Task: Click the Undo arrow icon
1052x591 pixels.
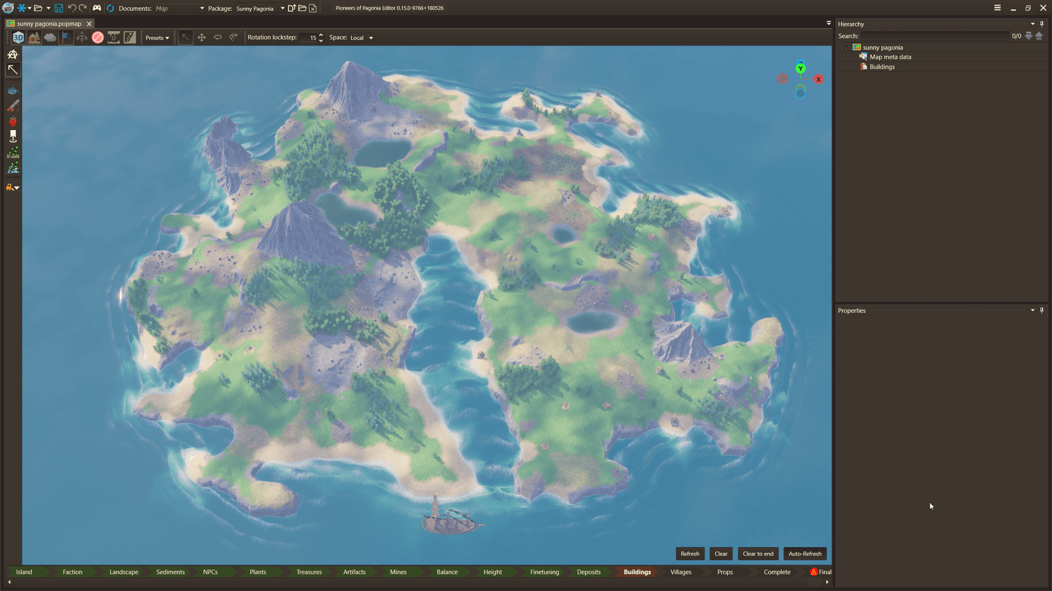Action: tap(72, 8)
